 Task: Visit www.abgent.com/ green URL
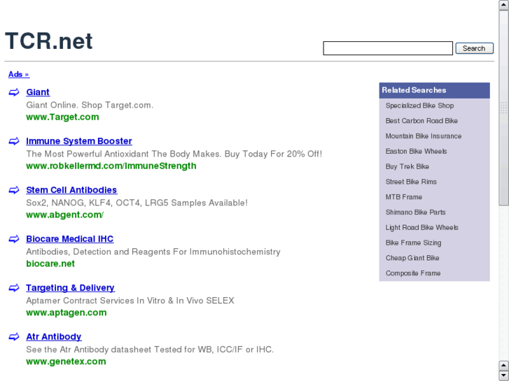[x=64, y=215]
